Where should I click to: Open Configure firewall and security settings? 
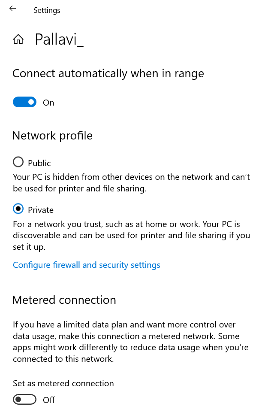pyautogui.click(x=86, y=265)
